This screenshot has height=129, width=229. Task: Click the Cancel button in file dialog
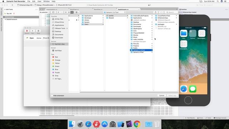[x=161, y=96]
